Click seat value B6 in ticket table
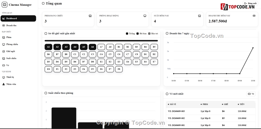The width and height of the screenshot is (261, 129). pyautogui.click(x=223, y=111)
